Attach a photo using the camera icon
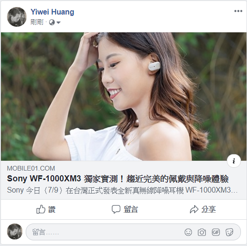247x246 pixels. pos(202,232)
